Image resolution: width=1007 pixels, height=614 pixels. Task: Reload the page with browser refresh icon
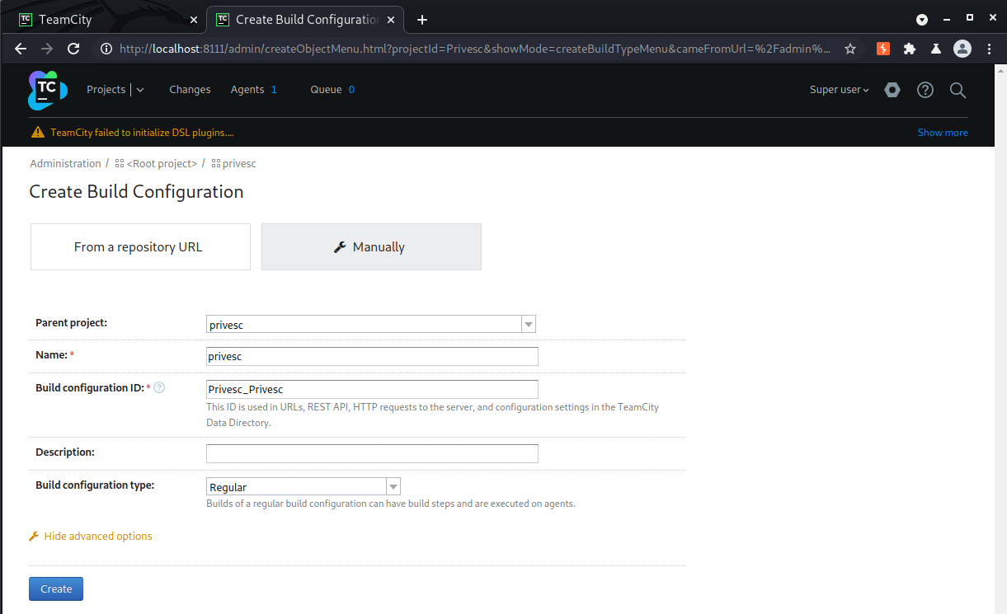(73, 49)
